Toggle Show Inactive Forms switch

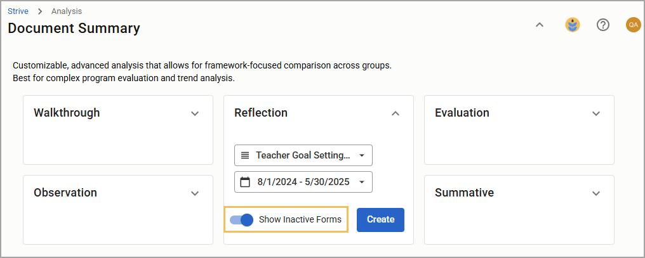click(241, 220)
